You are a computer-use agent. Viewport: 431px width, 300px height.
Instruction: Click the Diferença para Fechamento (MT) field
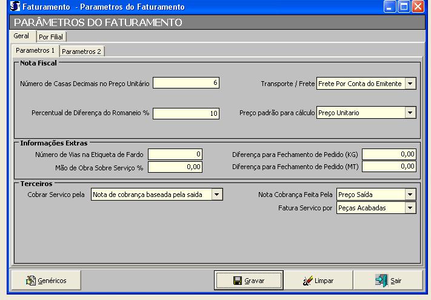(x=389, y=167)
